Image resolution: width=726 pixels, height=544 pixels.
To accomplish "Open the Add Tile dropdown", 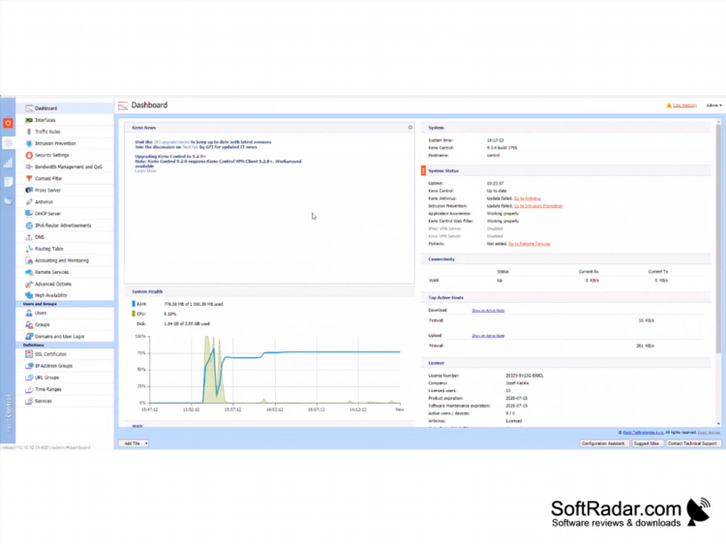I will pyautogui.click(x=134, y=443).
